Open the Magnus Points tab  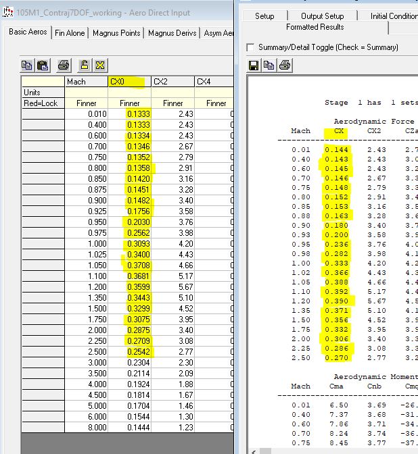point(116,32)
